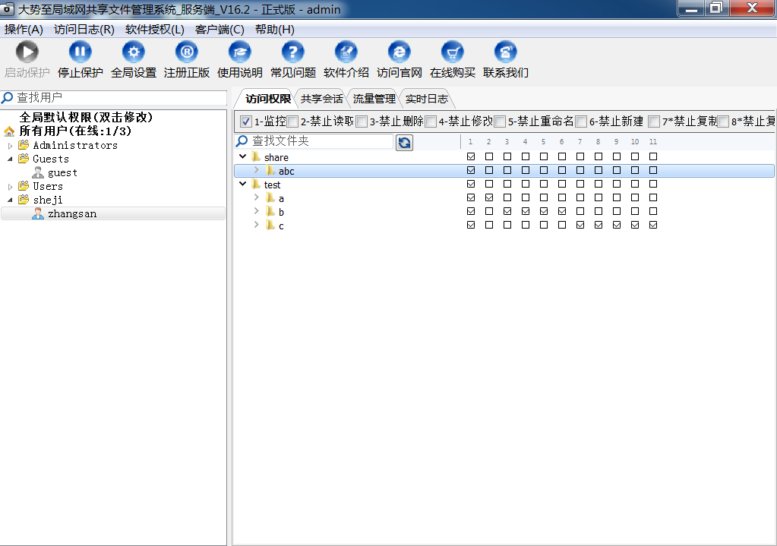Click the 常见问题 question mark icon
Screen dimensions: 777x546
[x=293, y=52]
